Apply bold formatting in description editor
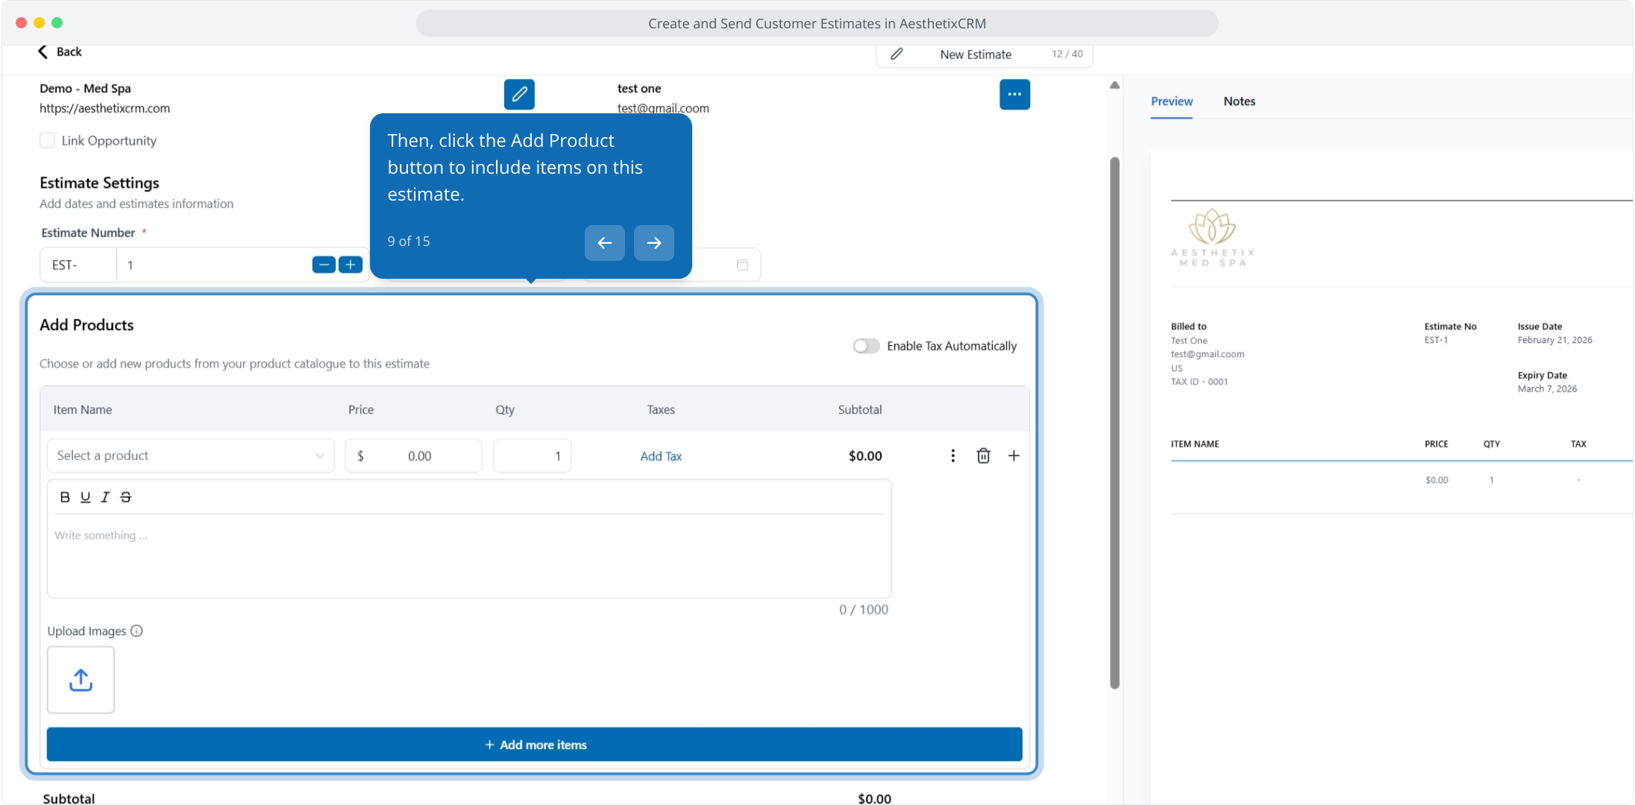Screen dimensions: 1635x805 (x=65, y=497)
